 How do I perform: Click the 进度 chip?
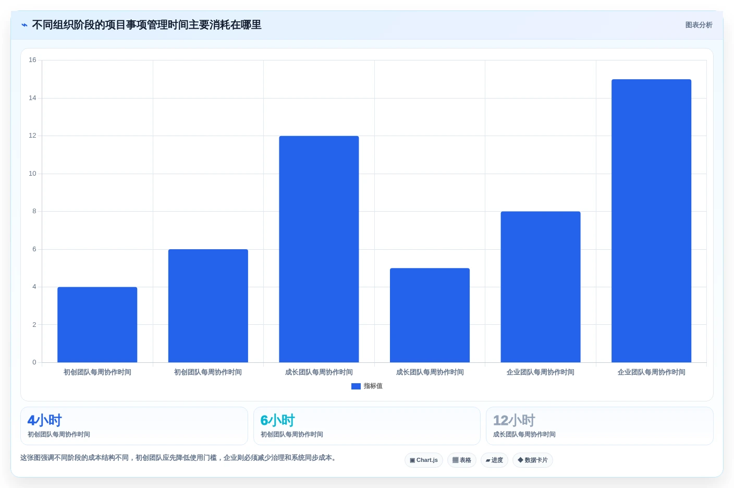494,460
